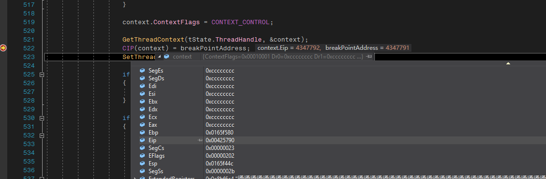Image resolution: width=546 pixels, height=179 pixels.
Task: Collapse the context datatip using its triangle
Action: pyautogui.click(x=159, y=57)
